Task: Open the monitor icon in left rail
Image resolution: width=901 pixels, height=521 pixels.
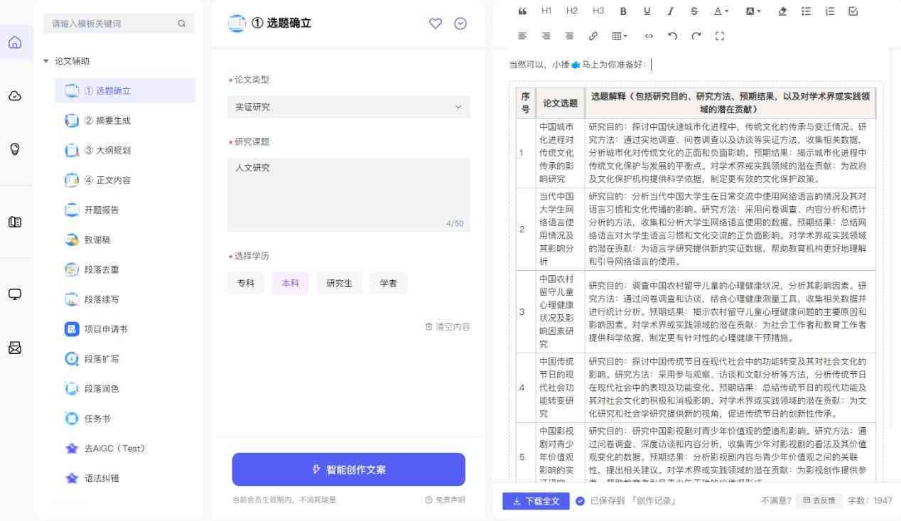Action: tap(14, 294)
